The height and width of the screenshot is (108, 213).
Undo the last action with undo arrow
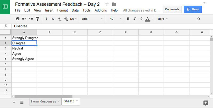pos(24,19)
